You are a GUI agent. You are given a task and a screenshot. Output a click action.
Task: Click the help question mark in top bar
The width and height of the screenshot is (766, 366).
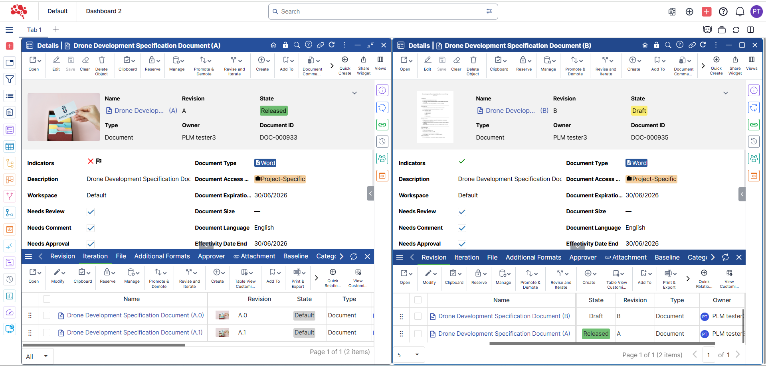pyautogui.click(x=723, y=12)
